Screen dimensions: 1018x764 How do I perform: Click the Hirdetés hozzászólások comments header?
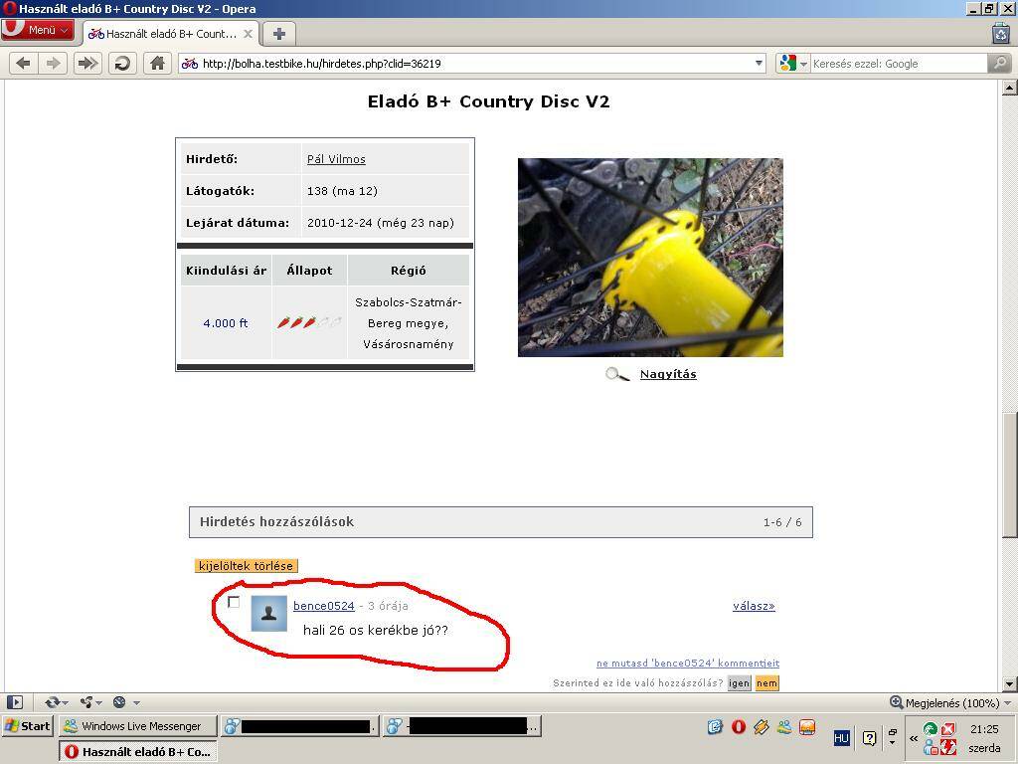[x=501, y=522]
